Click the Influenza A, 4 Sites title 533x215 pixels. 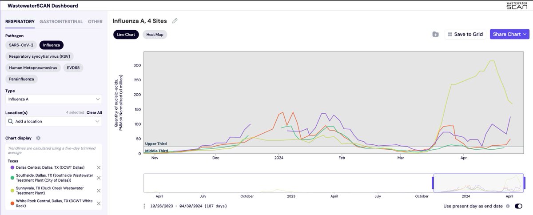coord(141,21)
